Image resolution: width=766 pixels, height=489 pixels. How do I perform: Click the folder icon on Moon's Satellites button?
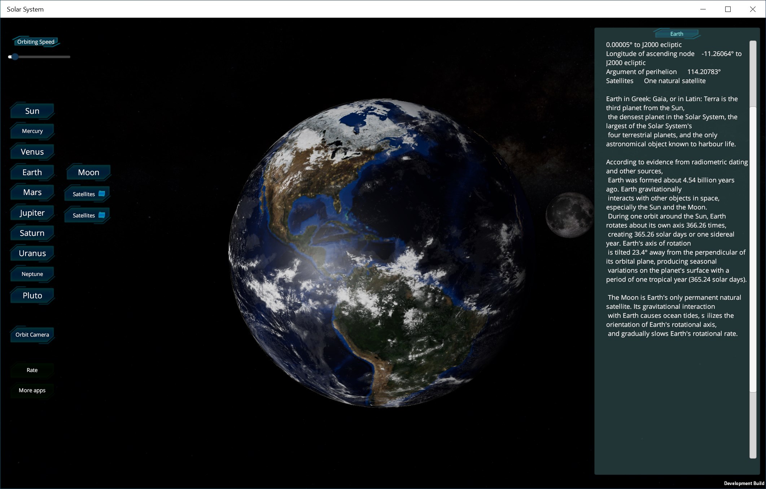tap(102, 194)
